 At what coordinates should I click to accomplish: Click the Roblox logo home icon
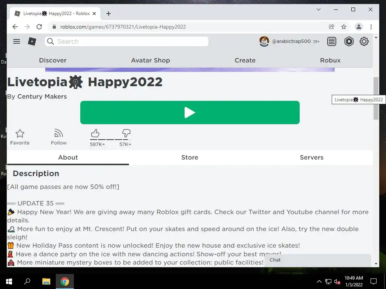pyautogui.click(x=32, y=41)
